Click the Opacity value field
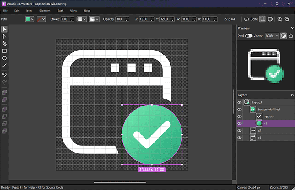The width and height of the screenshot is (295, 190). point(120,19)
